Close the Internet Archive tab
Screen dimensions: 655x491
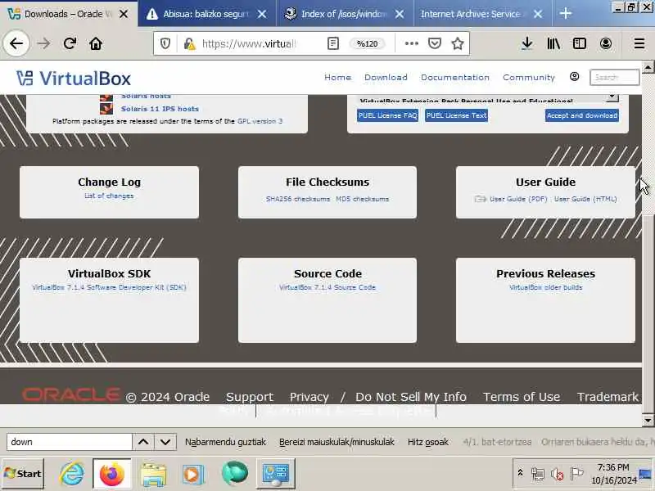coord(538,14)
